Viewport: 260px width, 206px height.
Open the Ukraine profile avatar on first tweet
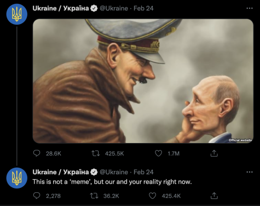point(17,14)
